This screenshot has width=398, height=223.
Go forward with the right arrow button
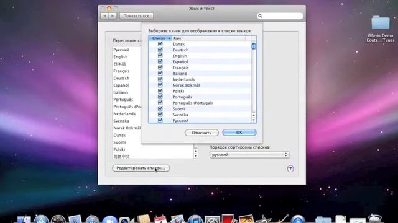point(113,16)
